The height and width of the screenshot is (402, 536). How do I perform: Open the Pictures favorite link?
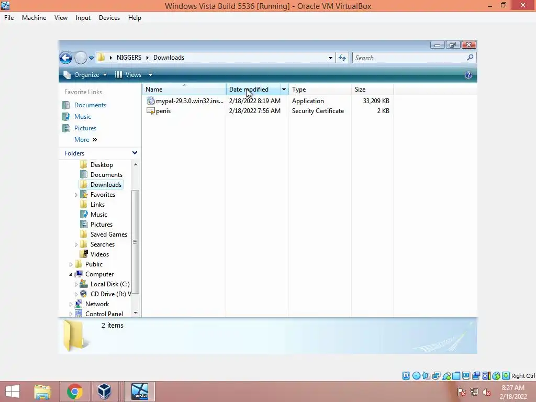pos(85,128)
